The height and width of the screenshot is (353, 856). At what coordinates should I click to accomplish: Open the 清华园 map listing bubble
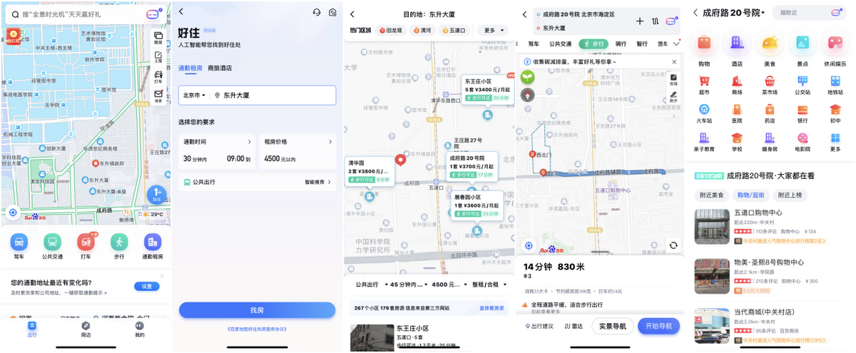click(x=369, y=171)
